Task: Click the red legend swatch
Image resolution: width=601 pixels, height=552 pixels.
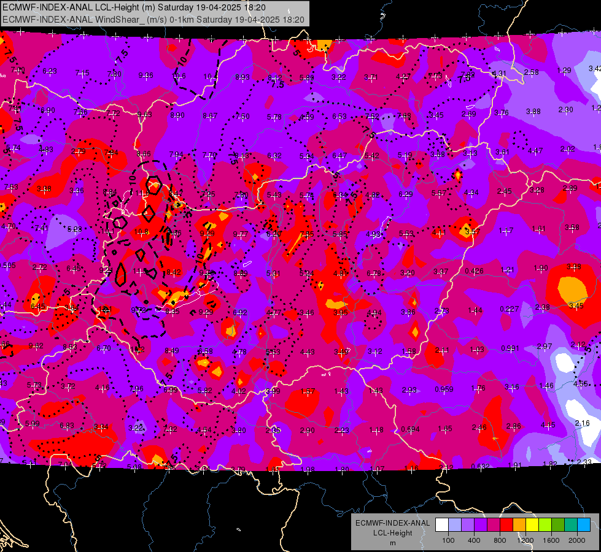Action: (x=506, y=525)
